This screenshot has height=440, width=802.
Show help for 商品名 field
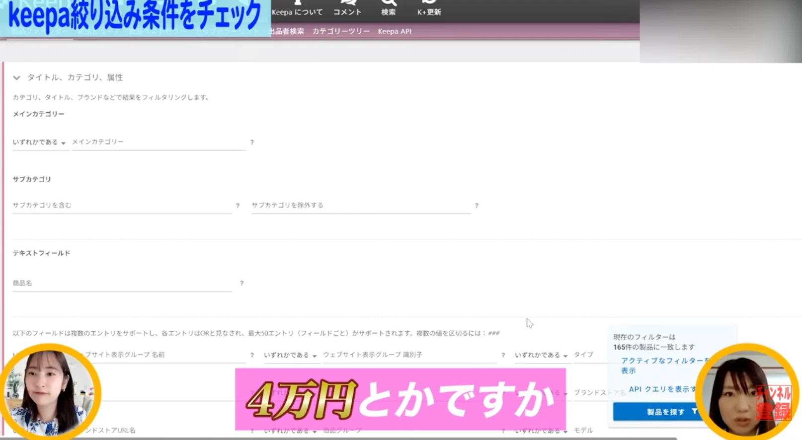click(x=241, y=283)
